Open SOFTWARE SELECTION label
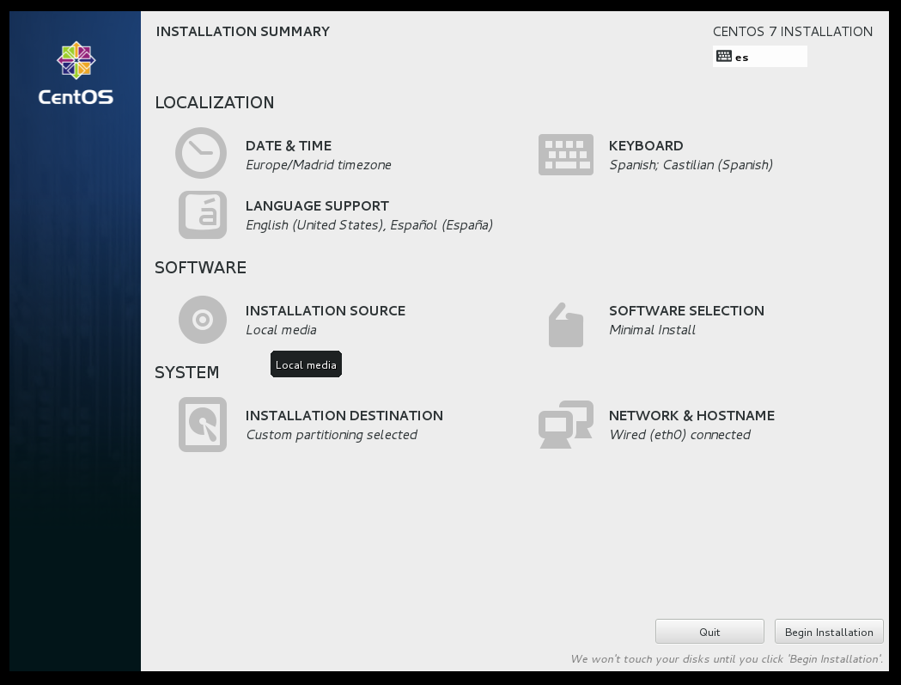 click(x=686, y=310)
